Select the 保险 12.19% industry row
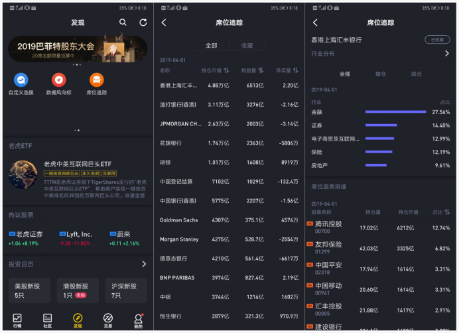This screenshot has height=333, width=459. pyautogui.click(x=380, y=152)
